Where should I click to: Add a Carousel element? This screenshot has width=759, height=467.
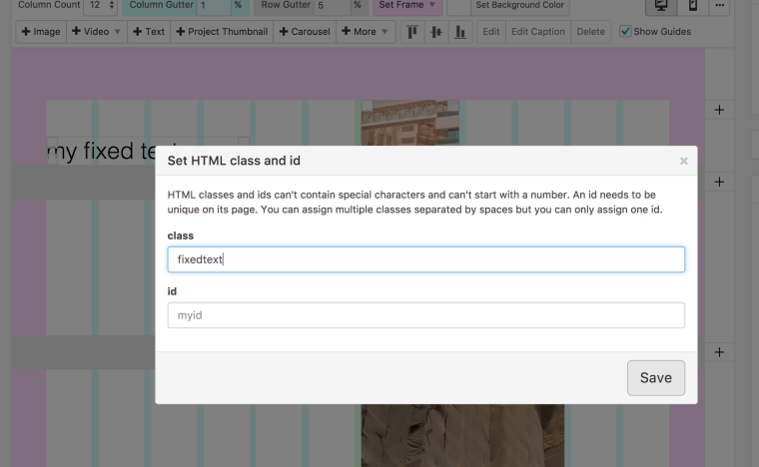click(305, 32)
